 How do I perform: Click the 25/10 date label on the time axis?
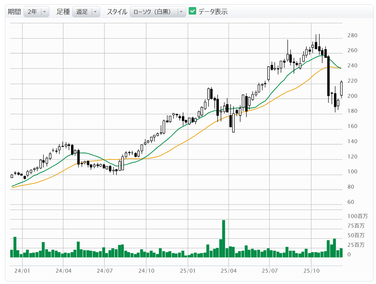[x=311, y=271]
